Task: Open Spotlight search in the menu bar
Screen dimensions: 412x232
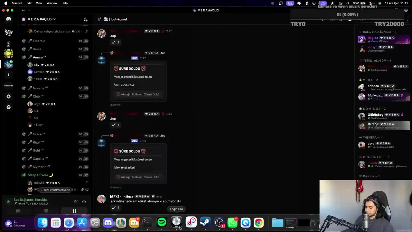Action: pyautogui.click(x=348, y=3)
